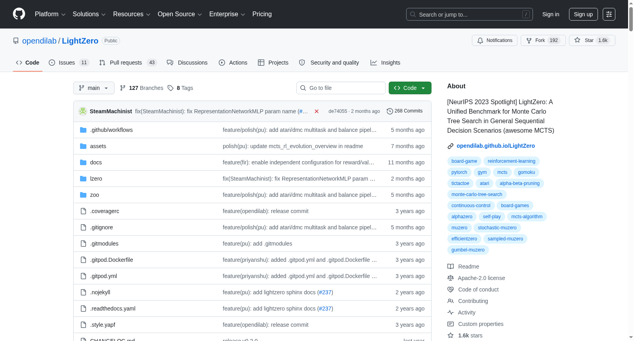Viewport: 634px width, 341px height.
Task: Click the history clock icon by 268 Commits
Action: pyautogui.click(x=390, y=111)
